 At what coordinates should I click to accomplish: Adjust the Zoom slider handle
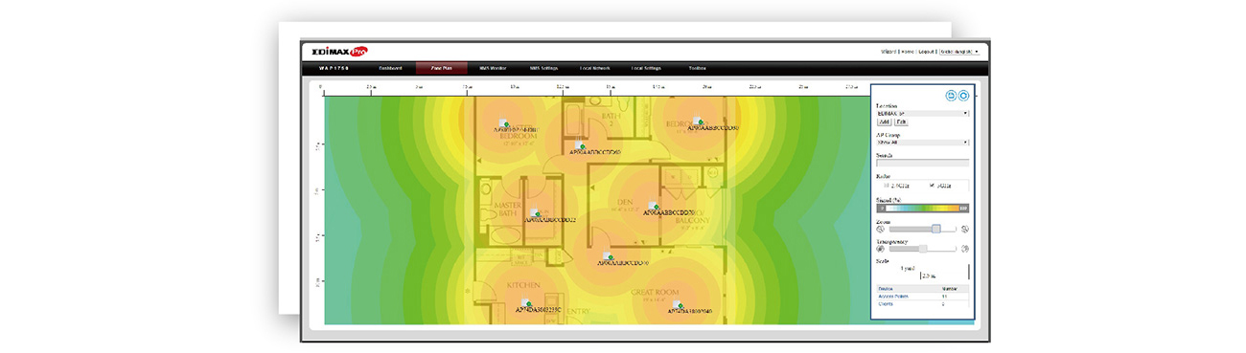click(935, 229)
